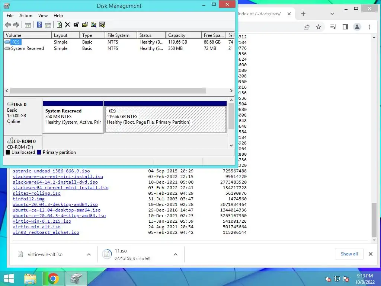This screenshot has height=286, width=381.
Task: Click the settings list icon at the toolbar end
Action: tap(102, 25)
